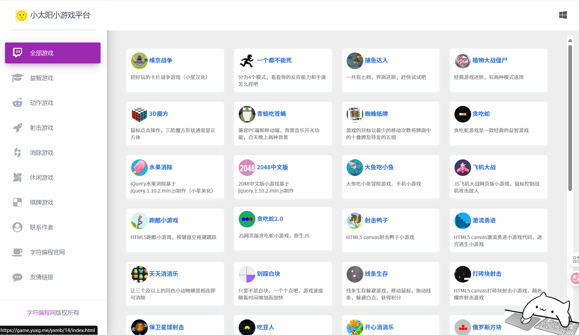Screen dimensions: 579x335
Task: Open the 益智游戏 category
Action: (x=53, y=78)
